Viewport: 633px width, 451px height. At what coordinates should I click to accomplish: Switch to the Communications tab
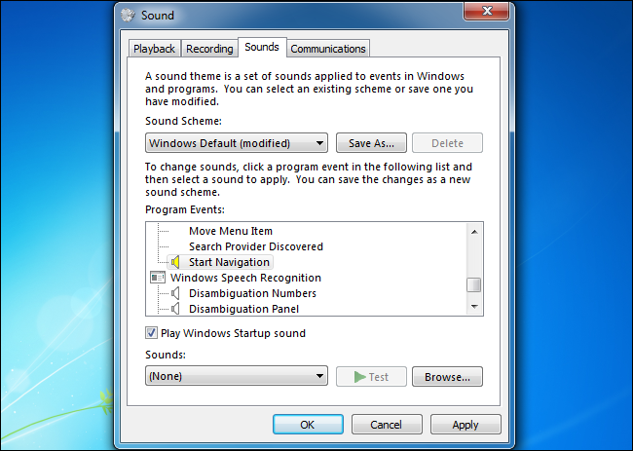click(x=328, y=49)
